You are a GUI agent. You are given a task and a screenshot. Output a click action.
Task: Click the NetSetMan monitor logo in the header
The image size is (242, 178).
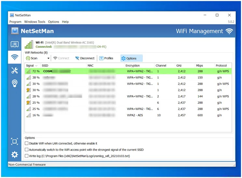[x=15, y=31]
